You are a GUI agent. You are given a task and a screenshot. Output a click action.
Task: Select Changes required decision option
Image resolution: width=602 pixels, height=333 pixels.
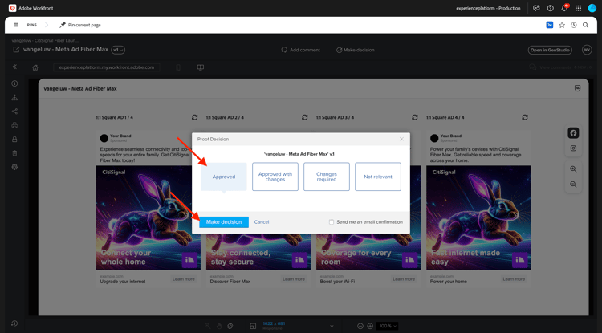[x=327, y=177]
